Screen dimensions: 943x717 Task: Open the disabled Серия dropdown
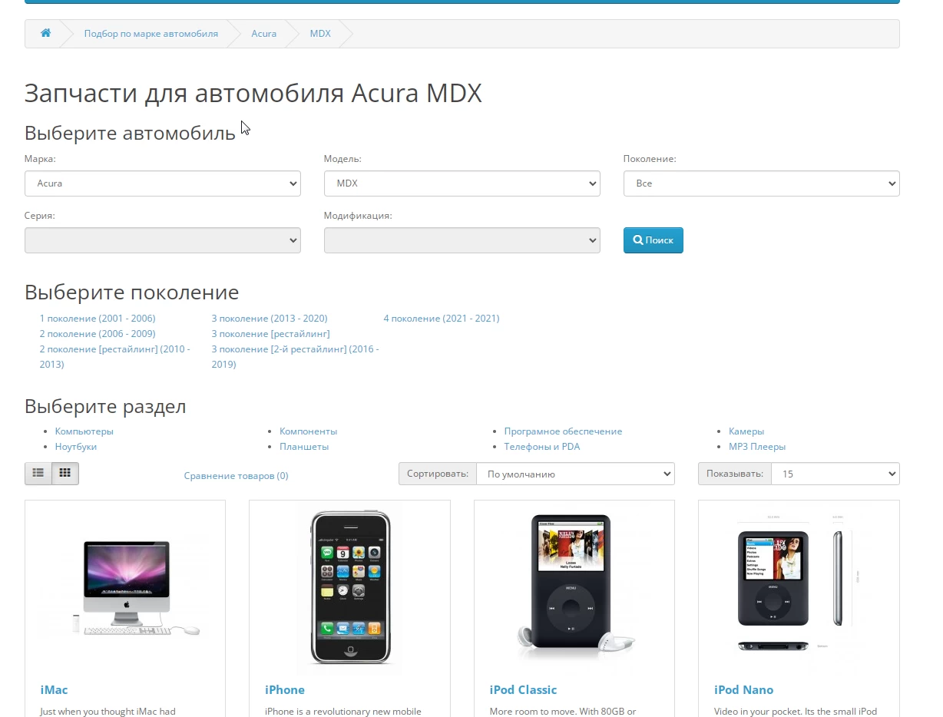(163, 240)
